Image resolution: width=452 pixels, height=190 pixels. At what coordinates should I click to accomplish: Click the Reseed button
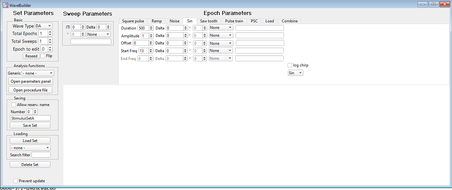point(31,56)
